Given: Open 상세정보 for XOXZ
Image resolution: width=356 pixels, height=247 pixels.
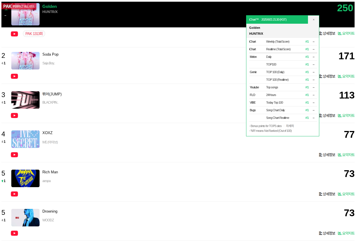Looking at the screenshot, I should (x=327, y=155).
